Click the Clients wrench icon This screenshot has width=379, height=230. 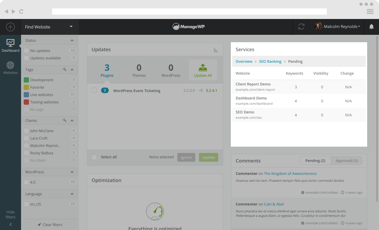pos(64,120)
